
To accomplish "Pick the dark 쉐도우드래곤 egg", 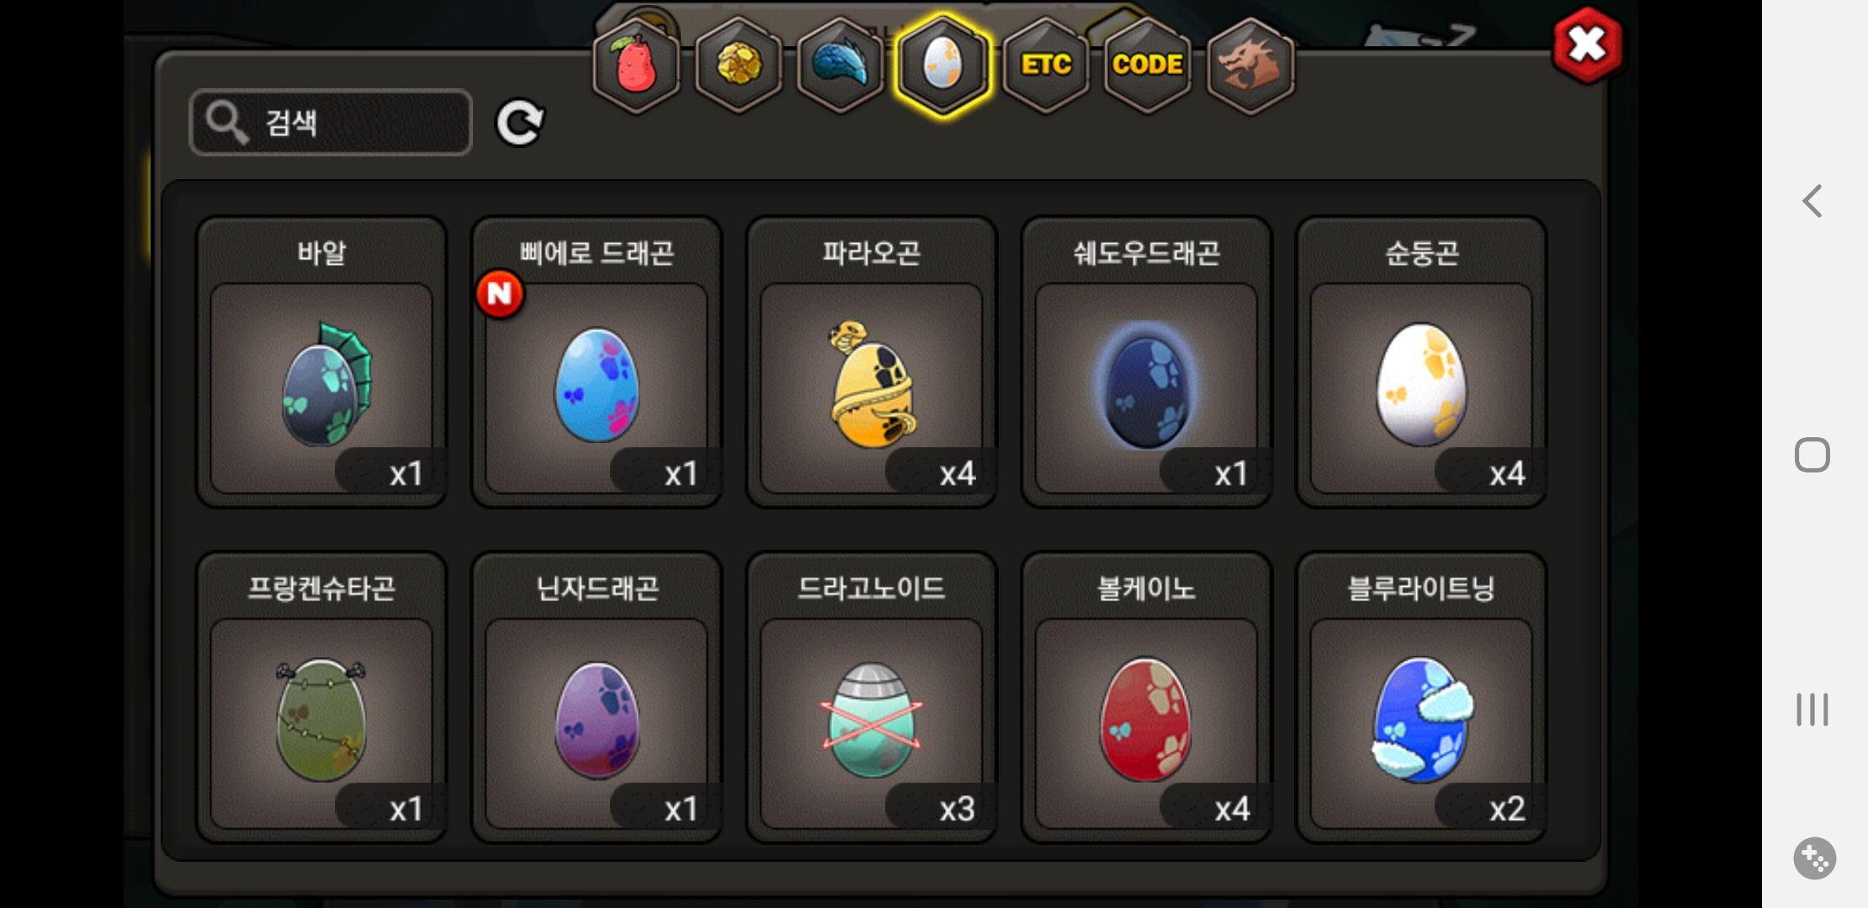I will tap(1146, 362).
